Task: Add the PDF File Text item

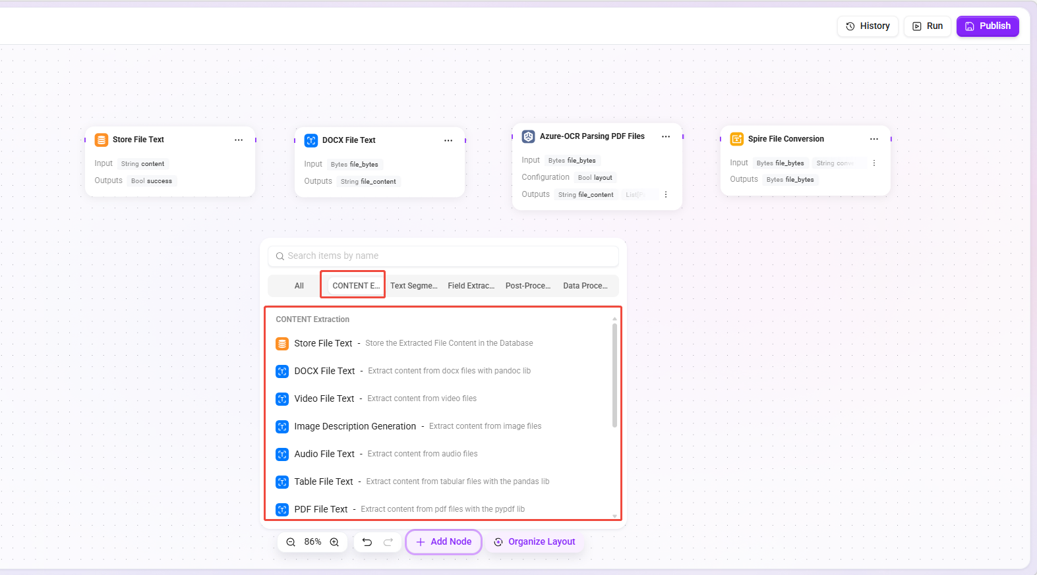Action: point(442,510)
